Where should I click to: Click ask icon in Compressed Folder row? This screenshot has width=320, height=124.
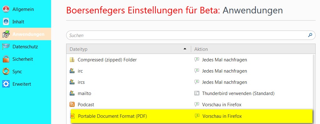click(197, 60)
